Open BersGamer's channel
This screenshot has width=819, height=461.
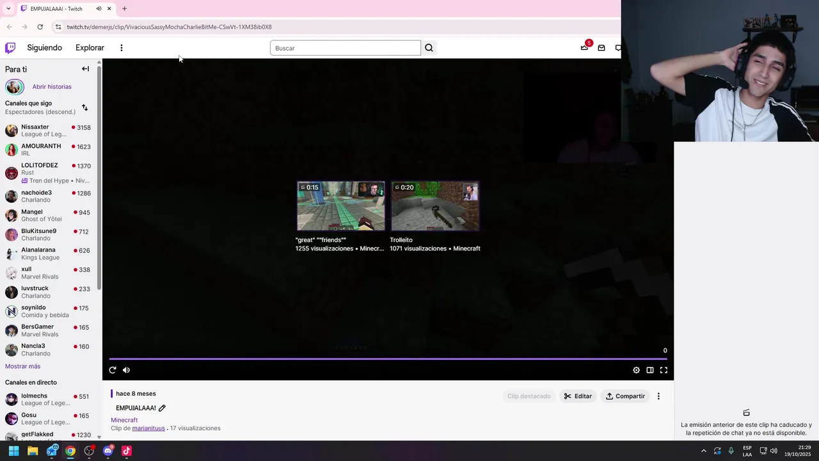(x=48, y=330)
